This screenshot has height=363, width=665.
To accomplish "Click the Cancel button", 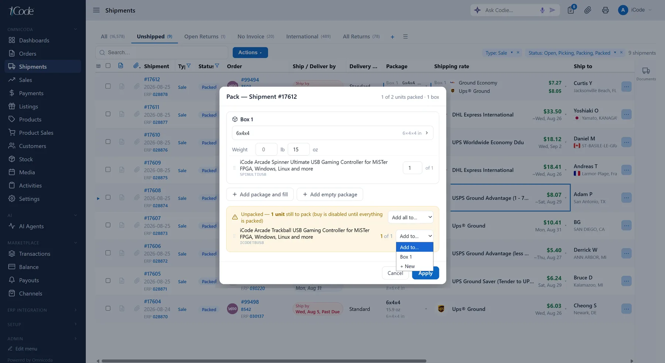I will 395,273.
